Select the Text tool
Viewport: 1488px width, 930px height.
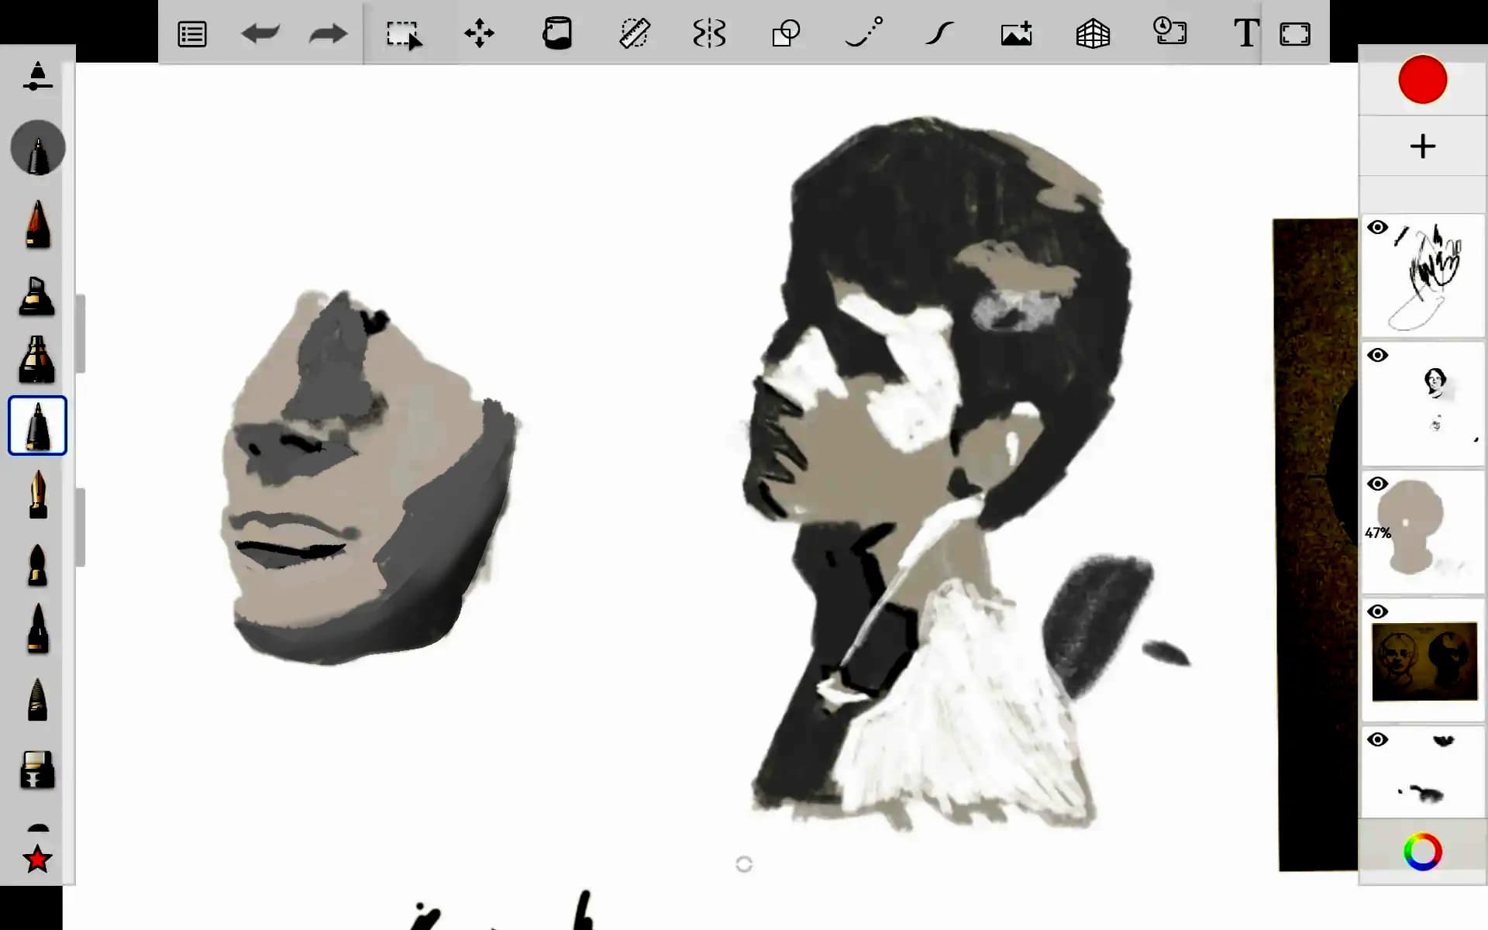1245,33
